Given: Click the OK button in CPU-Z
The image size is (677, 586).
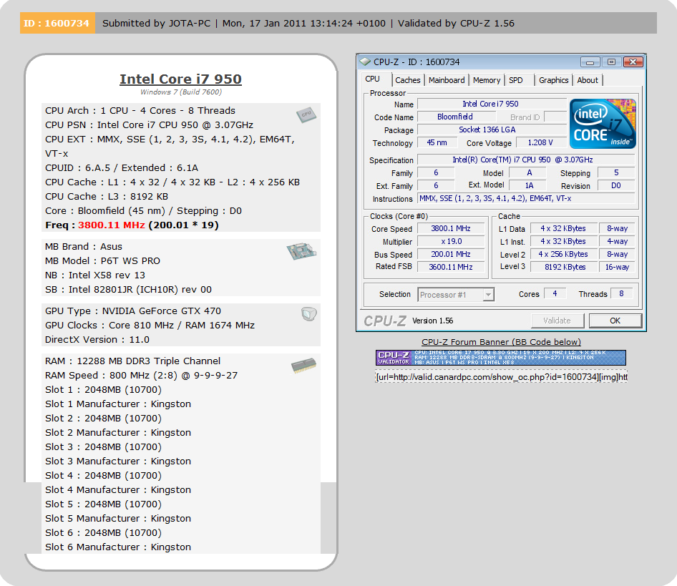Looking at the screenshot, I should tap(615, 321).
